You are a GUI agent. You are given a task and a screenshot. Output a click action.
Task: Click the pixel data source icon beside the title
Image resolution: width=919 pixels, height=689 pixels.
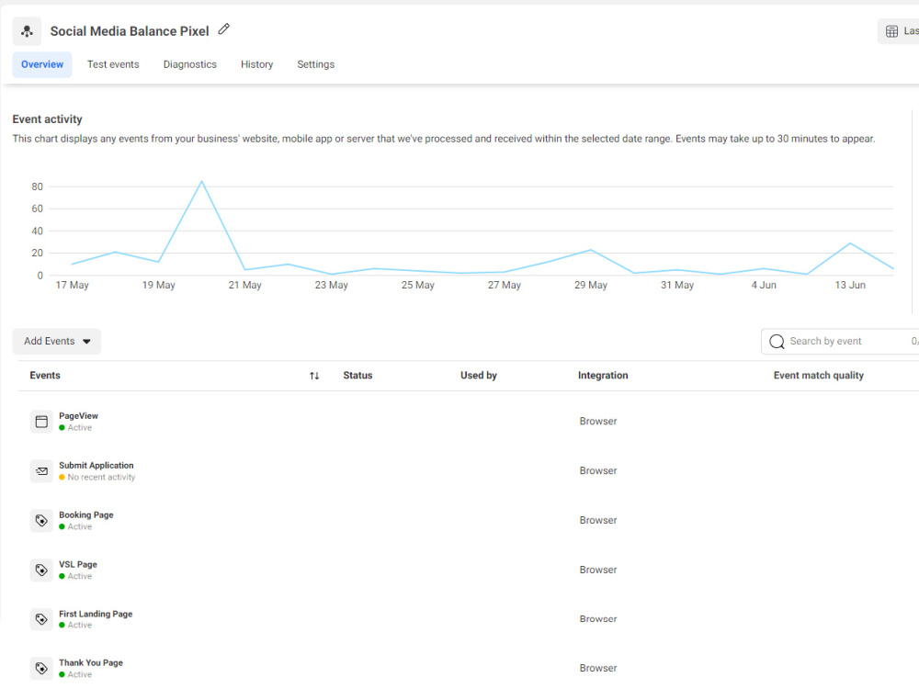pos(27,31)
